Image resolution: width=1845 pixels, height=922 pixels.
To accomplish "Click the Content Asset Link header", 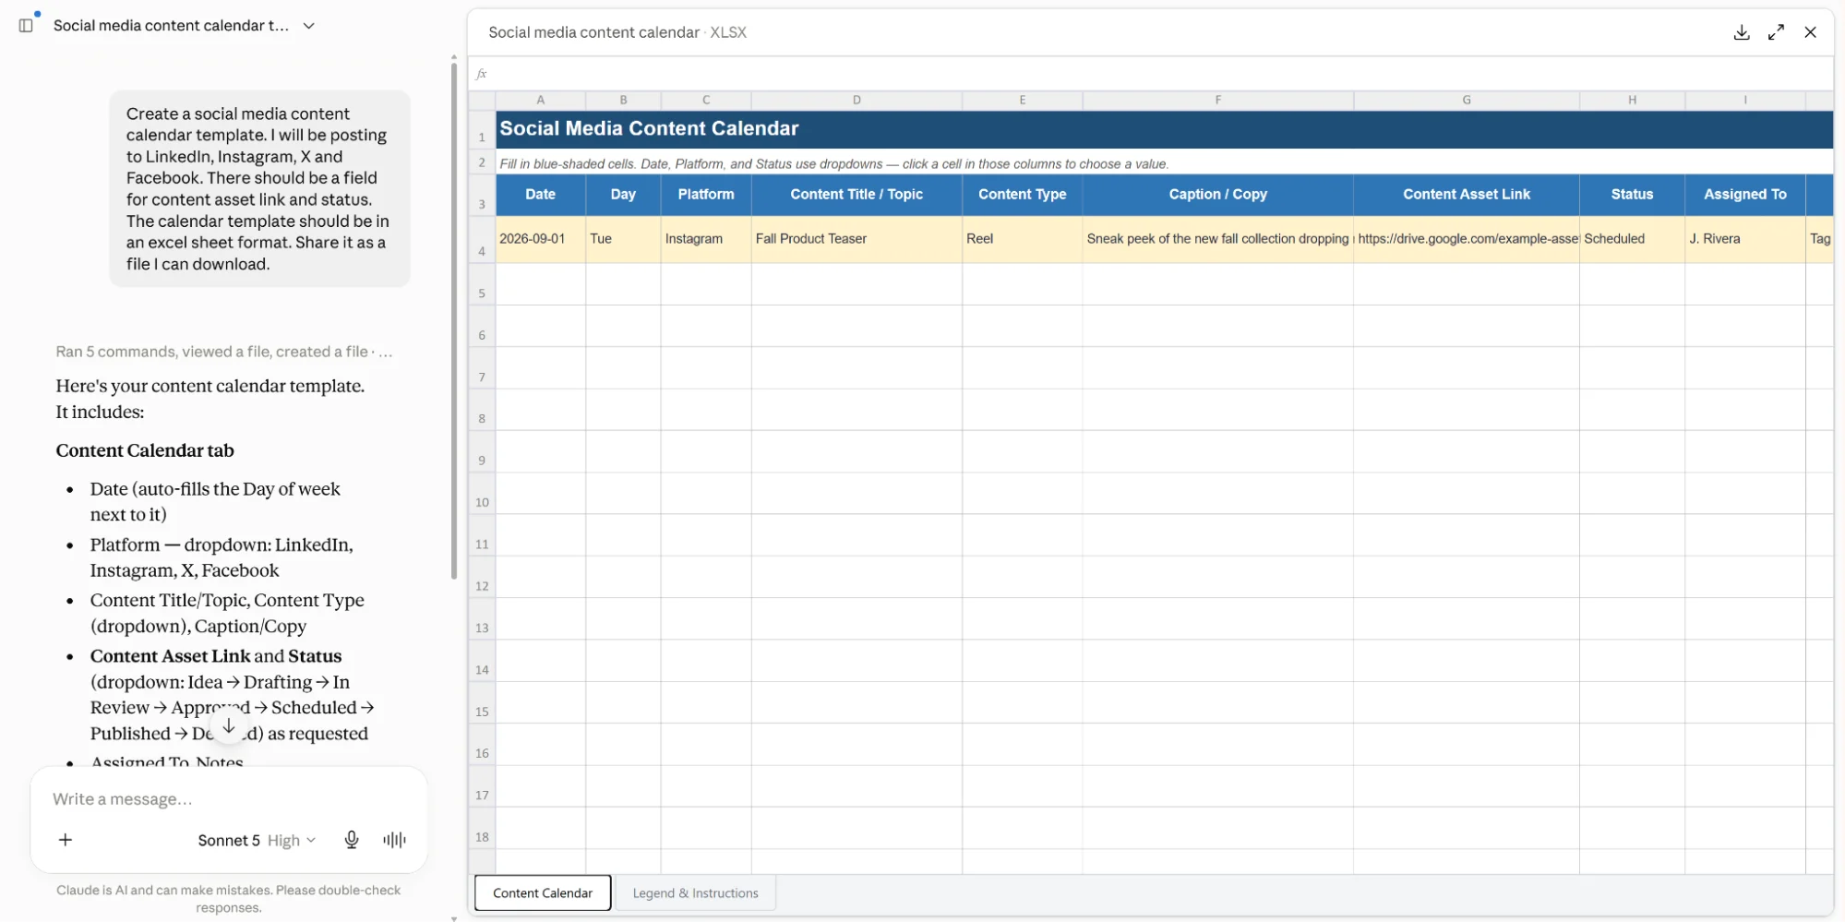I will 1467,195.
